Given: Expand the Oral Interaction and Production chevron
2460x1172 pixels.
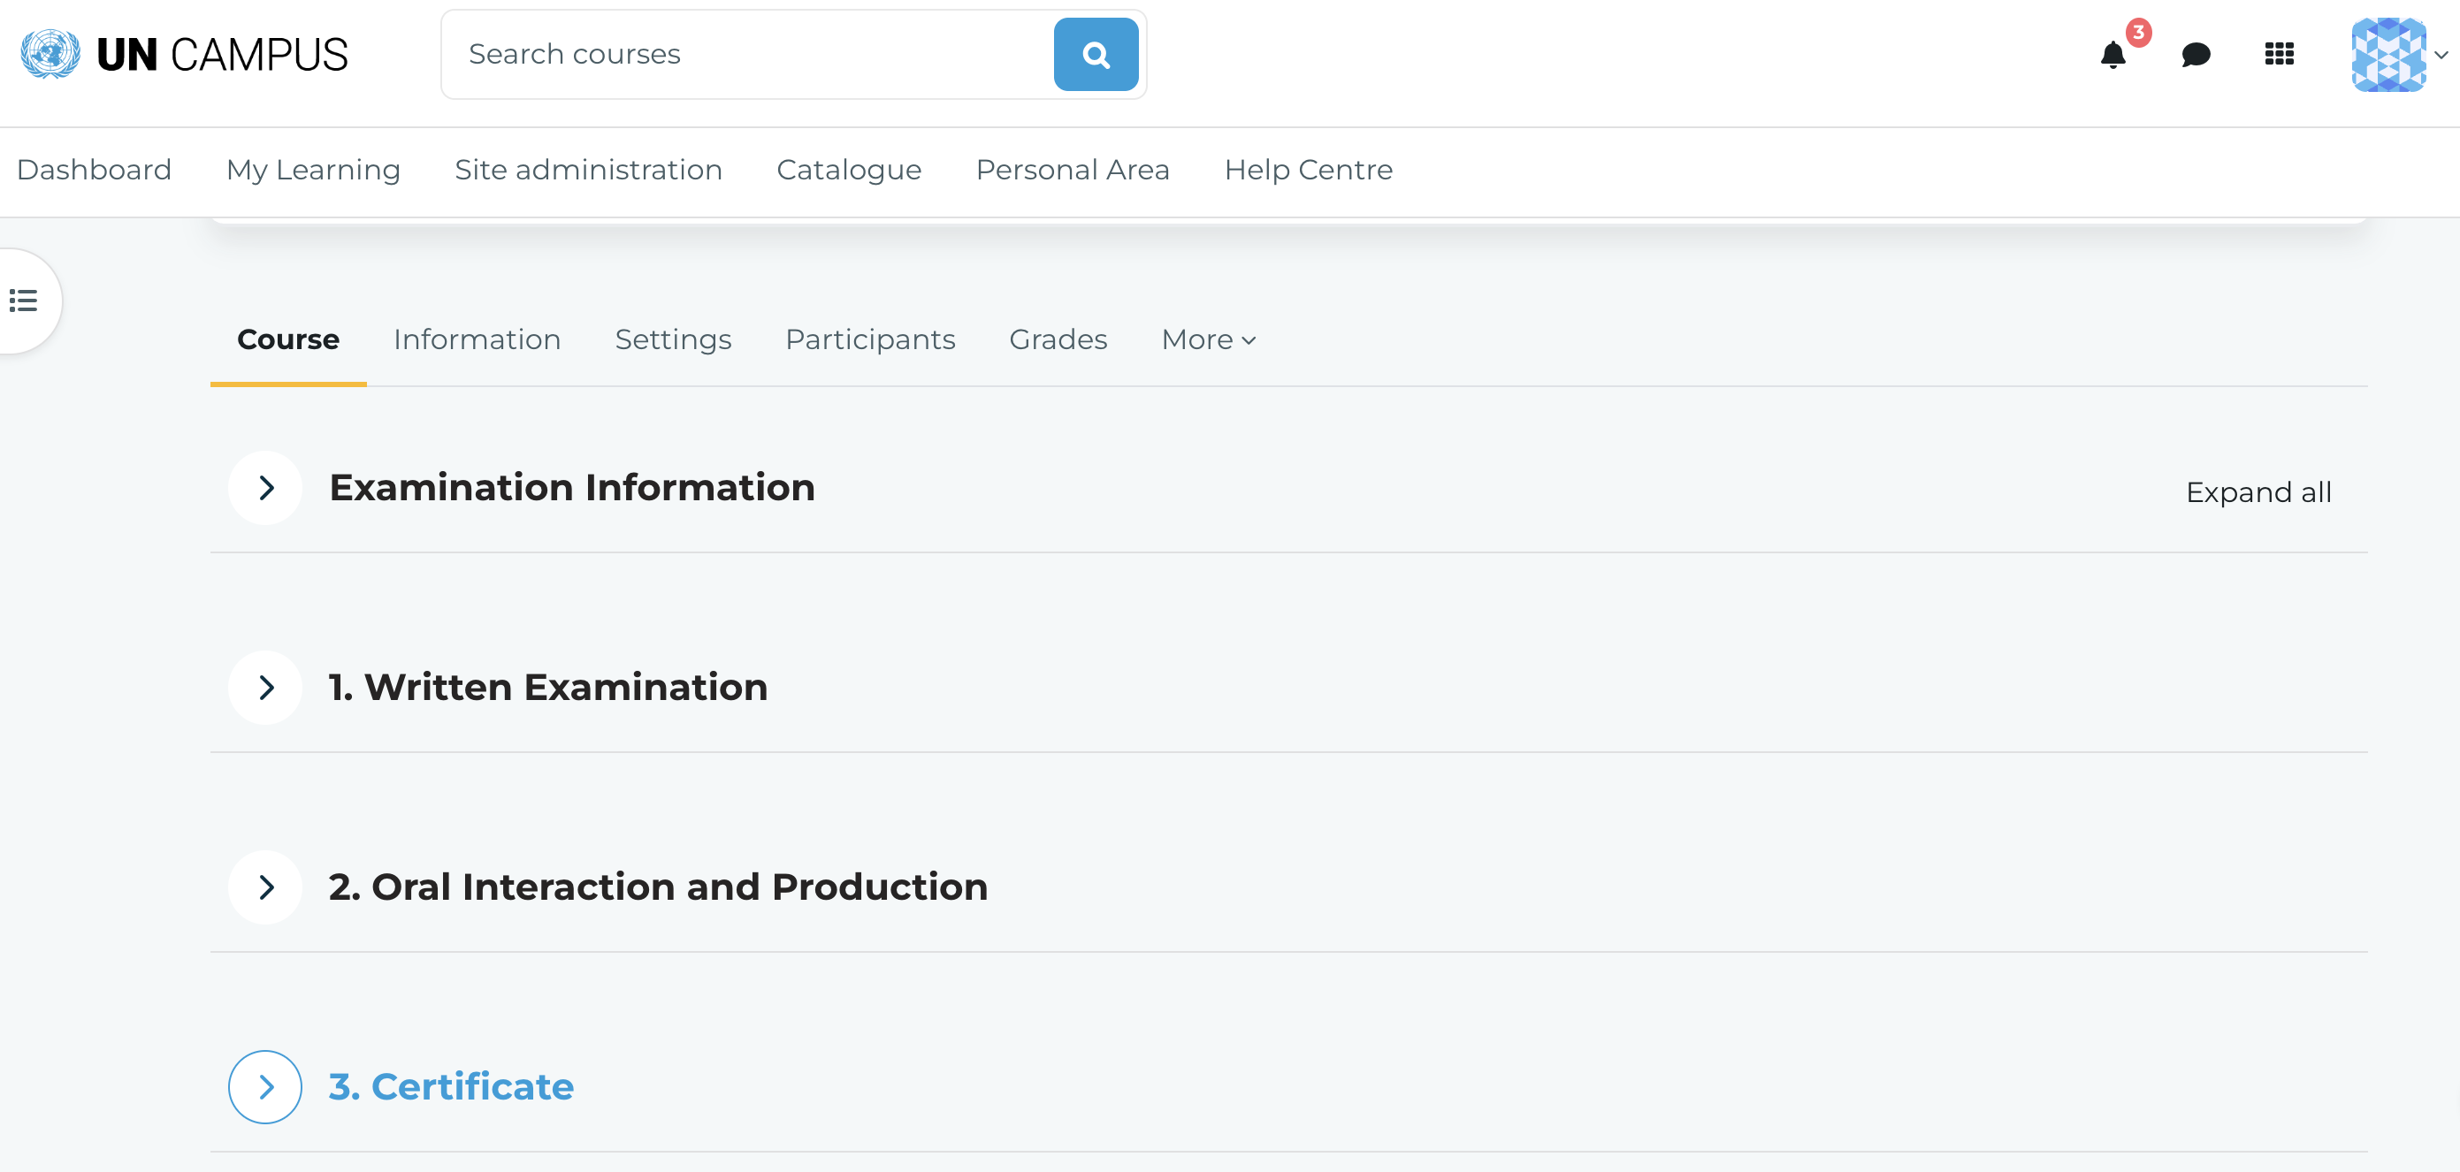Looking at the screenshot, I should 265,887.
